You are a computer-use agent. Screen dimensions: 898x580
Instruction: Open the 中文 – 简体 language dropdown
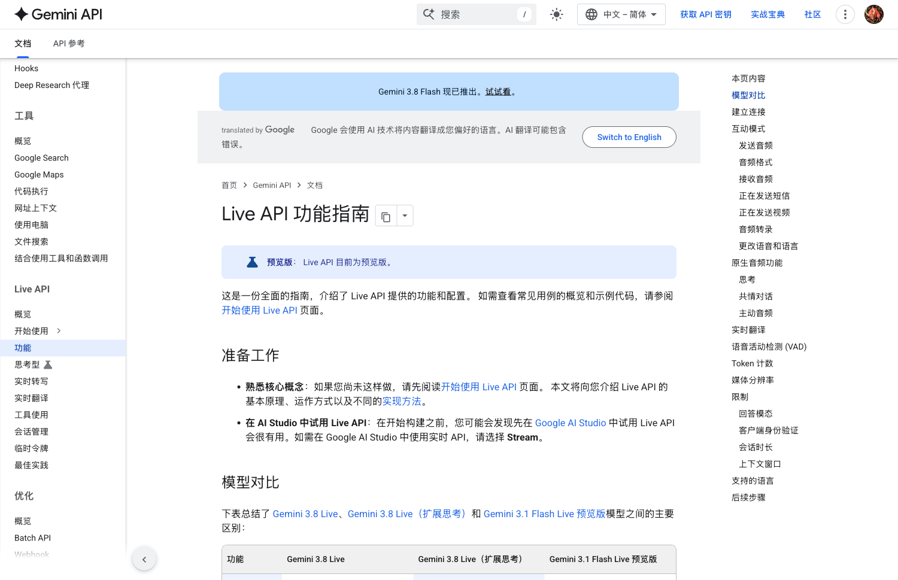click(621, 14)
